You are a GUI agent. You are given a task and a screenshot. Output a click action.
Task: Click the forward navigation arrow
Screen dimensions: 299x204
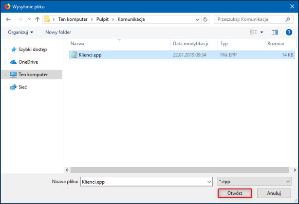tap(20, 19)
